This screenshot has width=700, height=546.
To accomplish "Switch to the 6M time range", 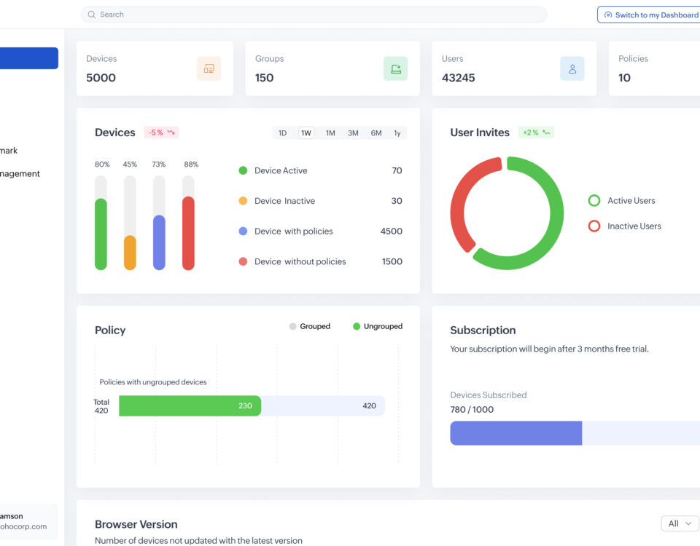I will (376, 133).
